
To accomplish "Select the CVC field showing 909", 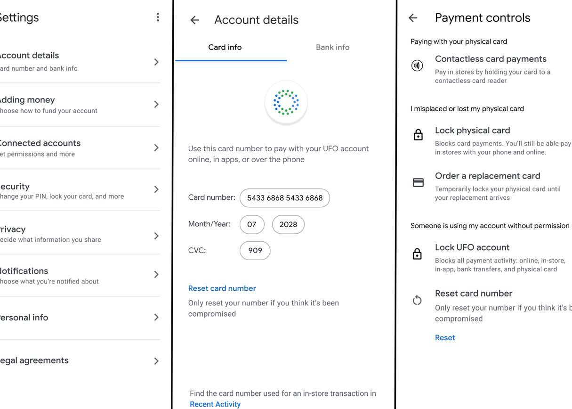I will (255, 250).
